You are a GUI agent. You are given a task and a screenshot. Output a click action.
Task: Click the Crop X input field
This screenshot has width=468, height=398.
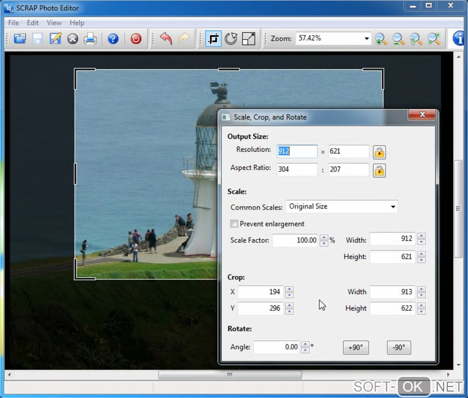[260, 292]
